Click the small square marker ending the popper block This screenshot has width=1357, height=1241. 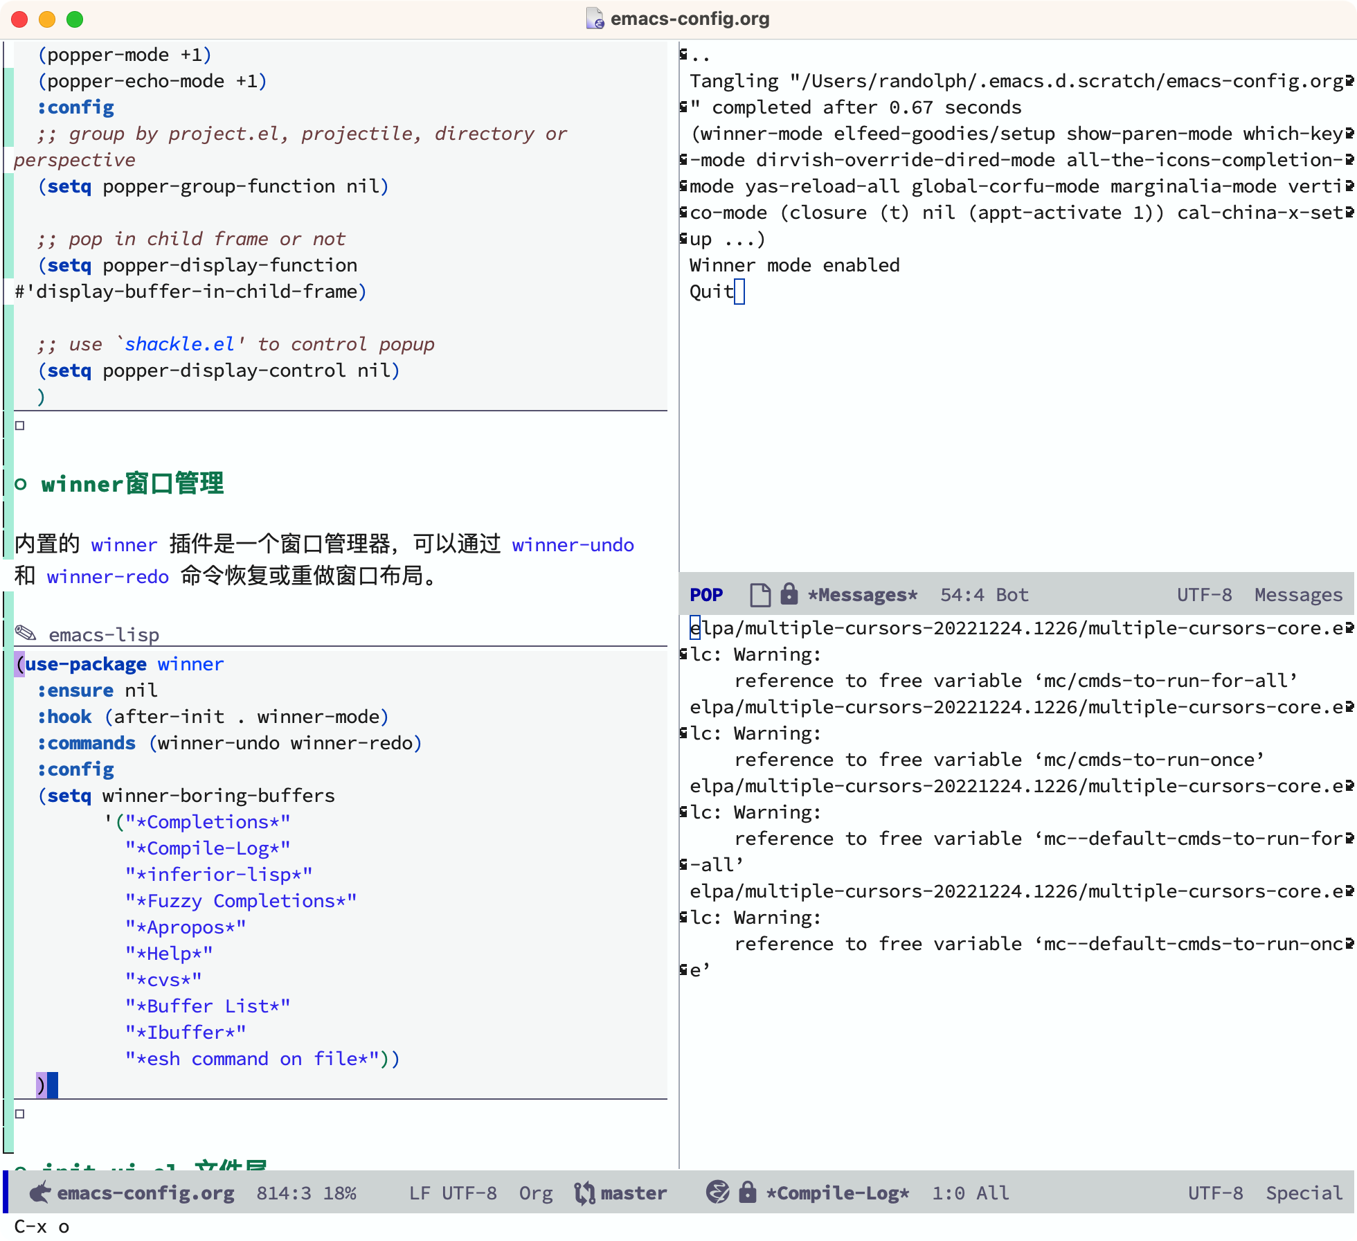pyautogui.click(x=19, y=425)
